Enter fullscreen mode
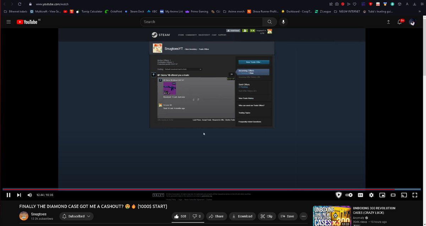 click(415, 195)
